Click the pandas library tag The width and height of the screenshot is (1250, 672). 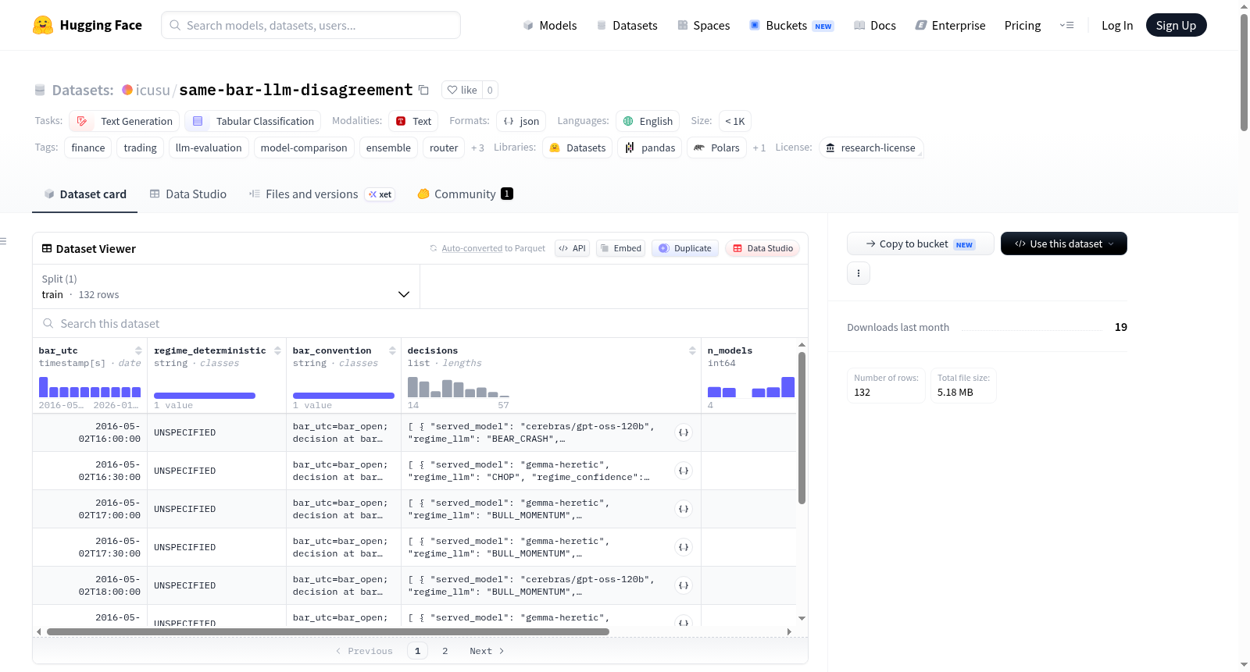pyautogui.click(x=650, y=148)
